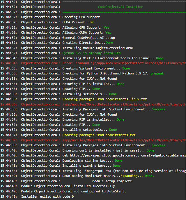Screen dimensions: 186x200
Task: Click red venv path line at 15:44:37
Action: coord(93,140)
